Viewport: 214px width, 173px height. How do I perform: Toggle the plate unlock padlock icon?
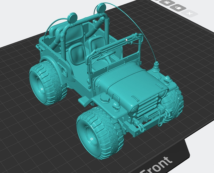click(x=178, y=8)
